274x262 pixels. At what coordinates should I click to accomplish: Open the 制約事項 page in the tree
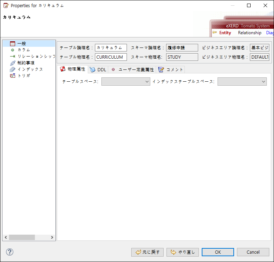coord(26,63)
